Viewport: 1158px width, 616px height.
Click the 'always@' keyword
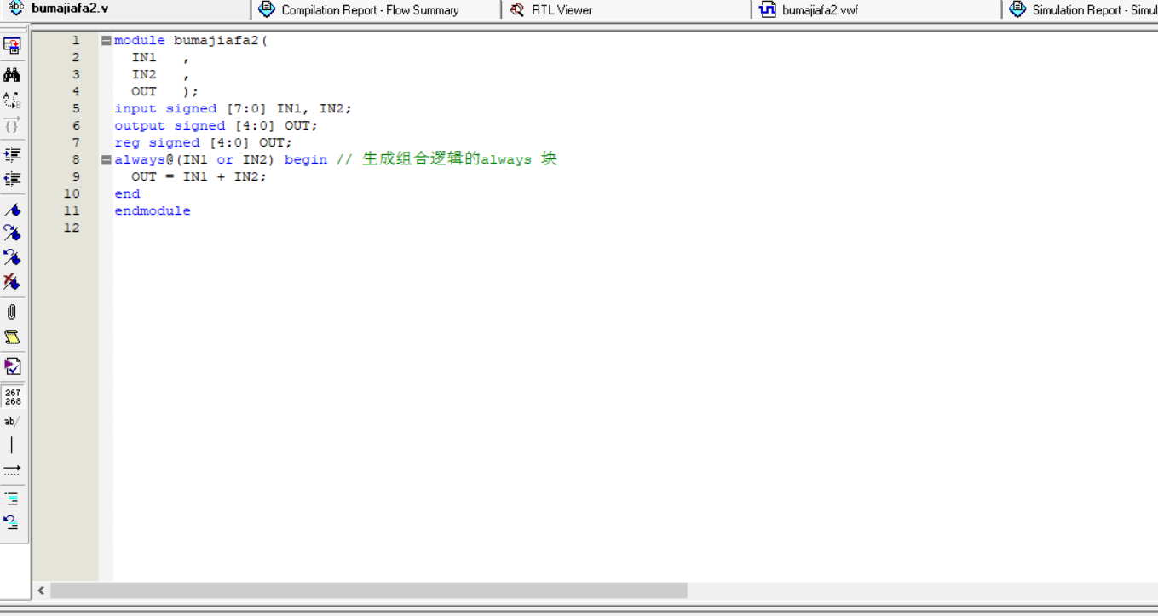pos(143,159)
